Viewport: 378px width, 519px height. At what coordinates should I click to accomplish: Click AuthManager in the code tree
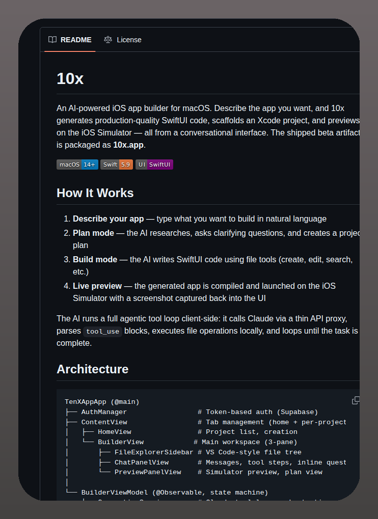104,412
